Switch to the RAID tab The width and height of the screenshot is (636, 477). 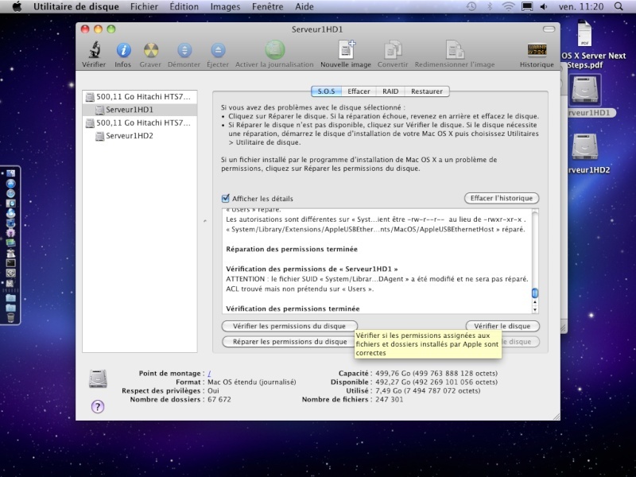pos(390,91)
